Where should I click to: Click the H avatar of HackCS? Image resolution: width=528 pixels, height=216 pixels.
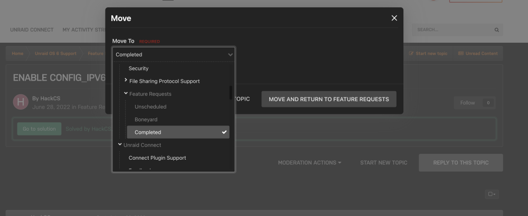21,102
